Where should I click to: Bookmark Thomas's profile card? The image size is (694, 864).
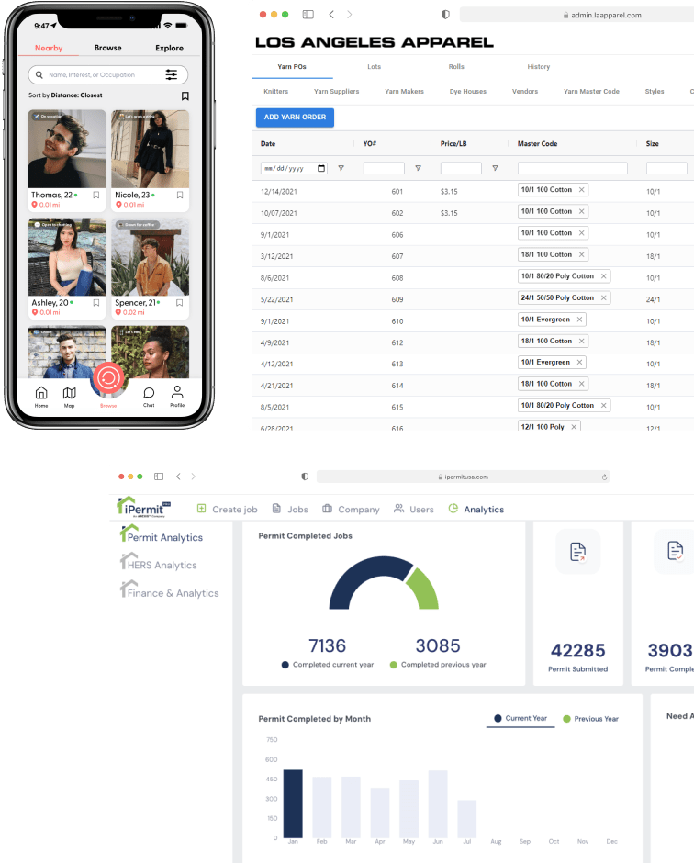pos(95,196)
